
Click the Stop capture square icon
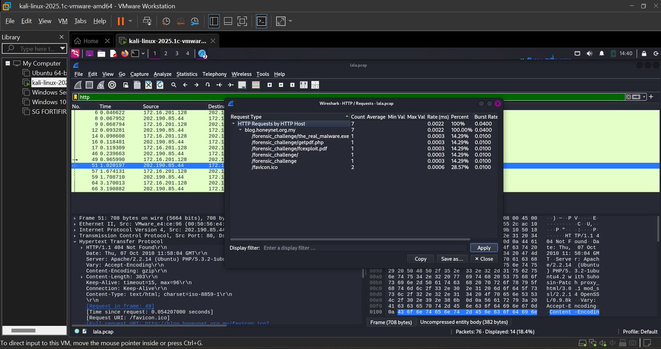(x=89, y=85)
